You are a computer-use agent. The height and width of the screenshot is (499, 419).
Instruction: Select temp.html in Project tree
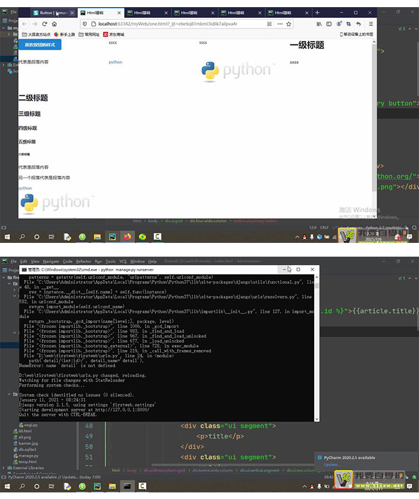click(25, 462)
